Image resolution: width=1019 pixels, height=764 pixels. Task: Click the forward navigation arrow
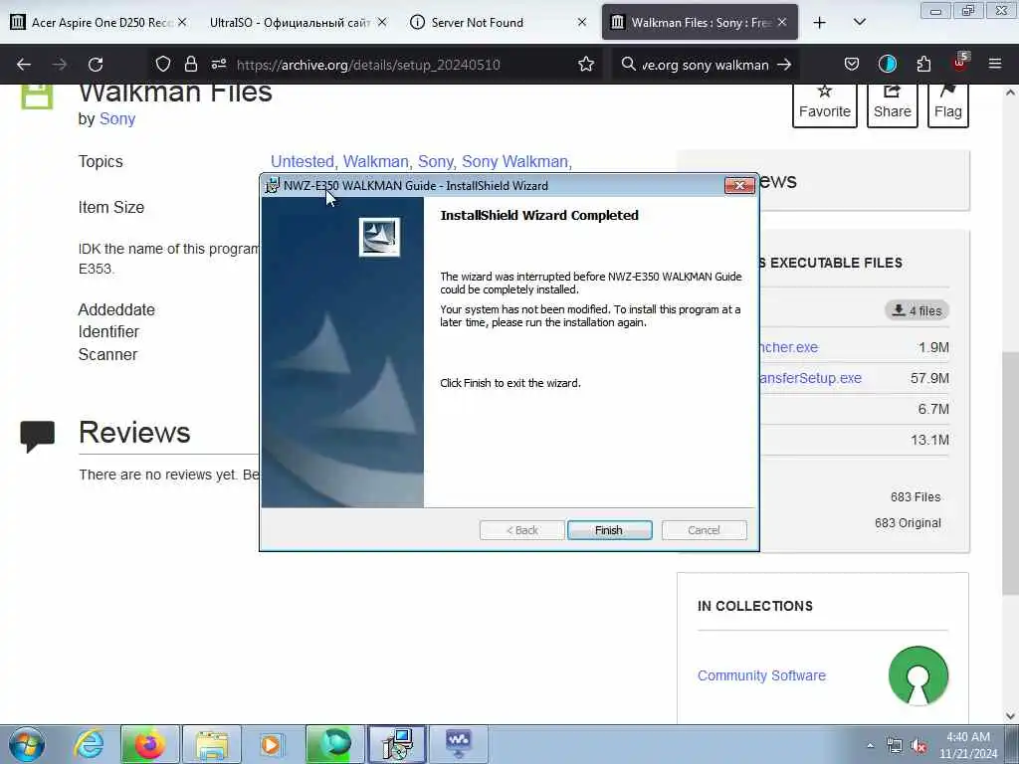[59, 65]
